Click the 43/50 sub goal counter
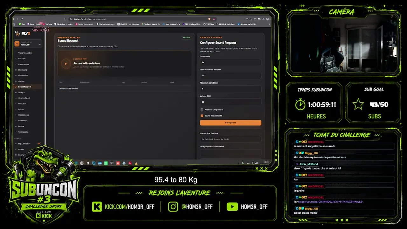The height and width of the screenshot is (229, 407). [x=379, y=104]
